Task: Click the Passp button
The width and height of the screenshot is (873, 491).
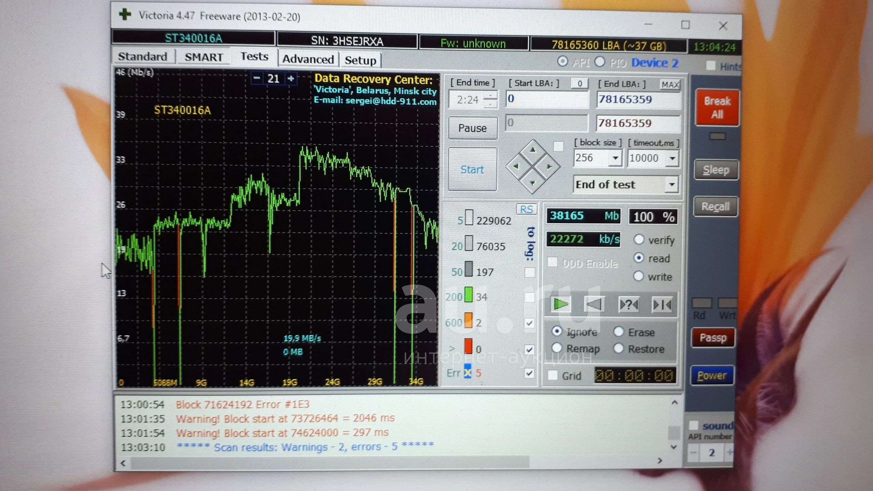Action: (x=713, y=338)
